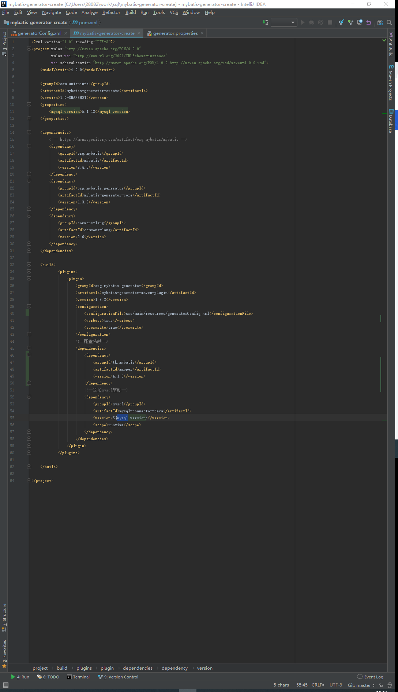This screenshot has height=692, width=398.
Task: Open the Run tool window button
Action: click(x=20, y=677)
